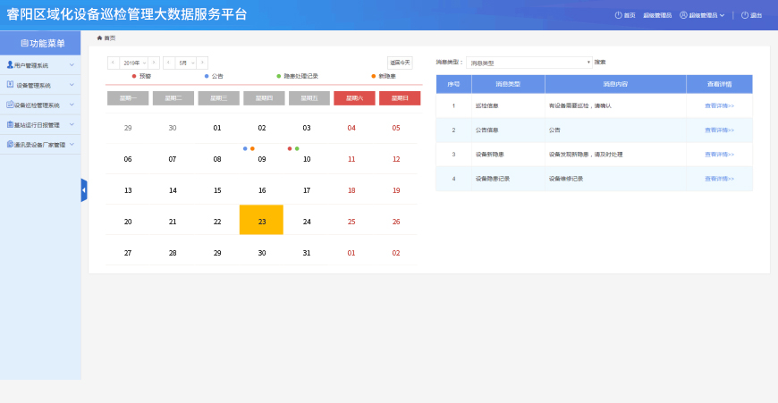
Task: Click the breadcrumb home icon
Action: pos(99,38)
